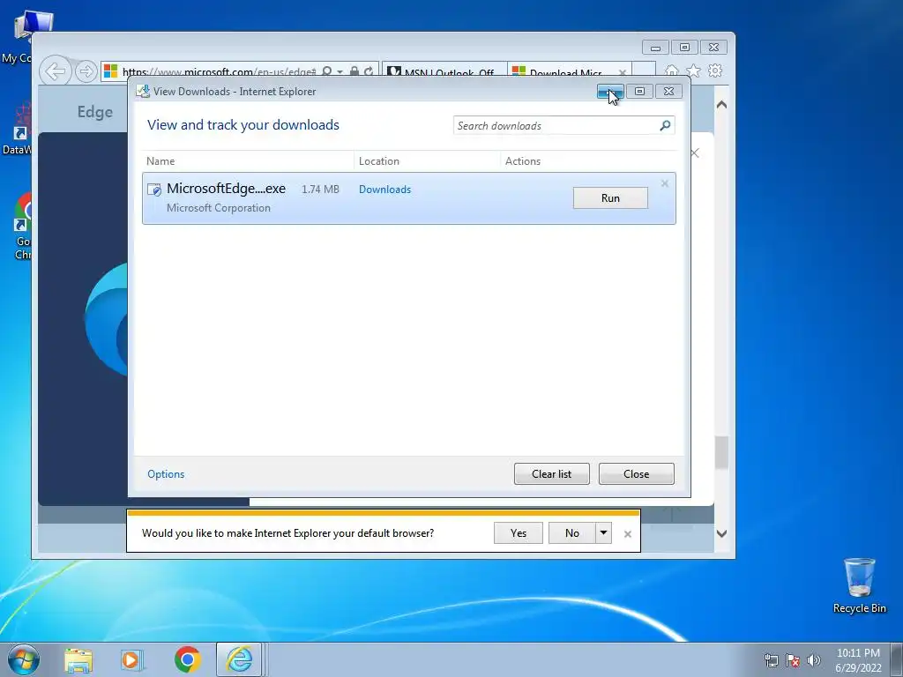The width and height of the screenshot is (903, 677).
Task: Click the Clear list button
Action: point(551,473)
